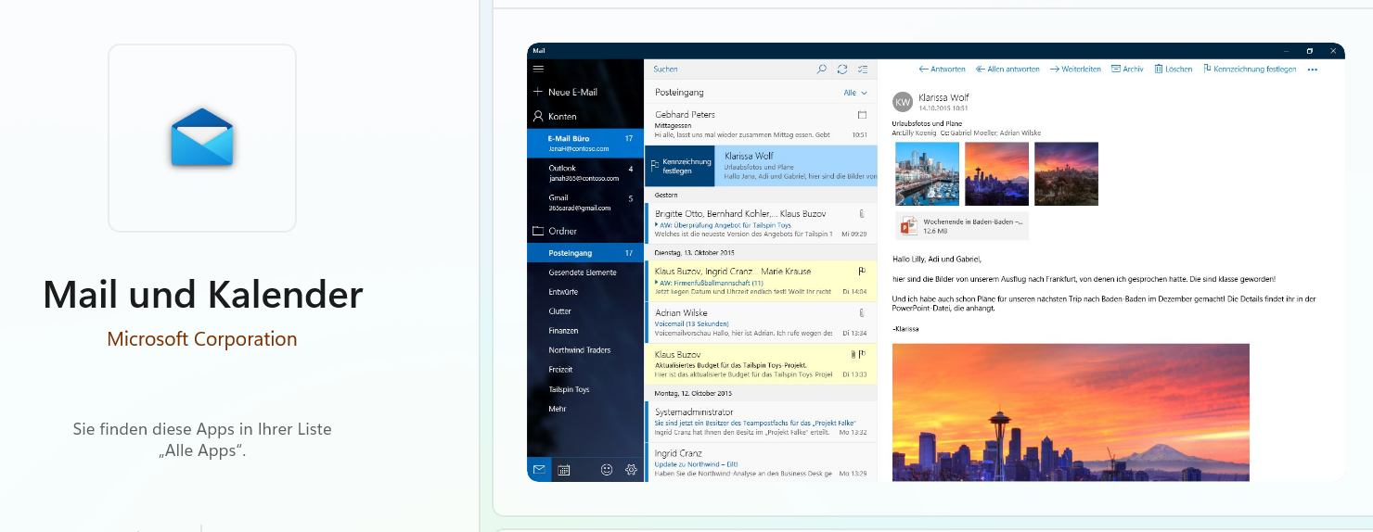Click the large Seattle sunset inline image
1373x532 pixels.
[x=1071, y=412]
